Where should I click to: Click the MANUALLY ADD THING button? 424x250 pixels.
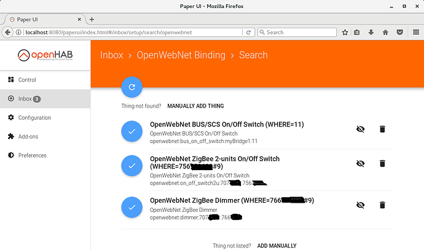(195, 106)
